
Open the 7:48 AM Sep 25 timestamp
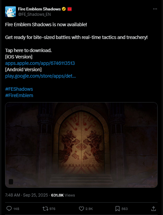(27, 195)
